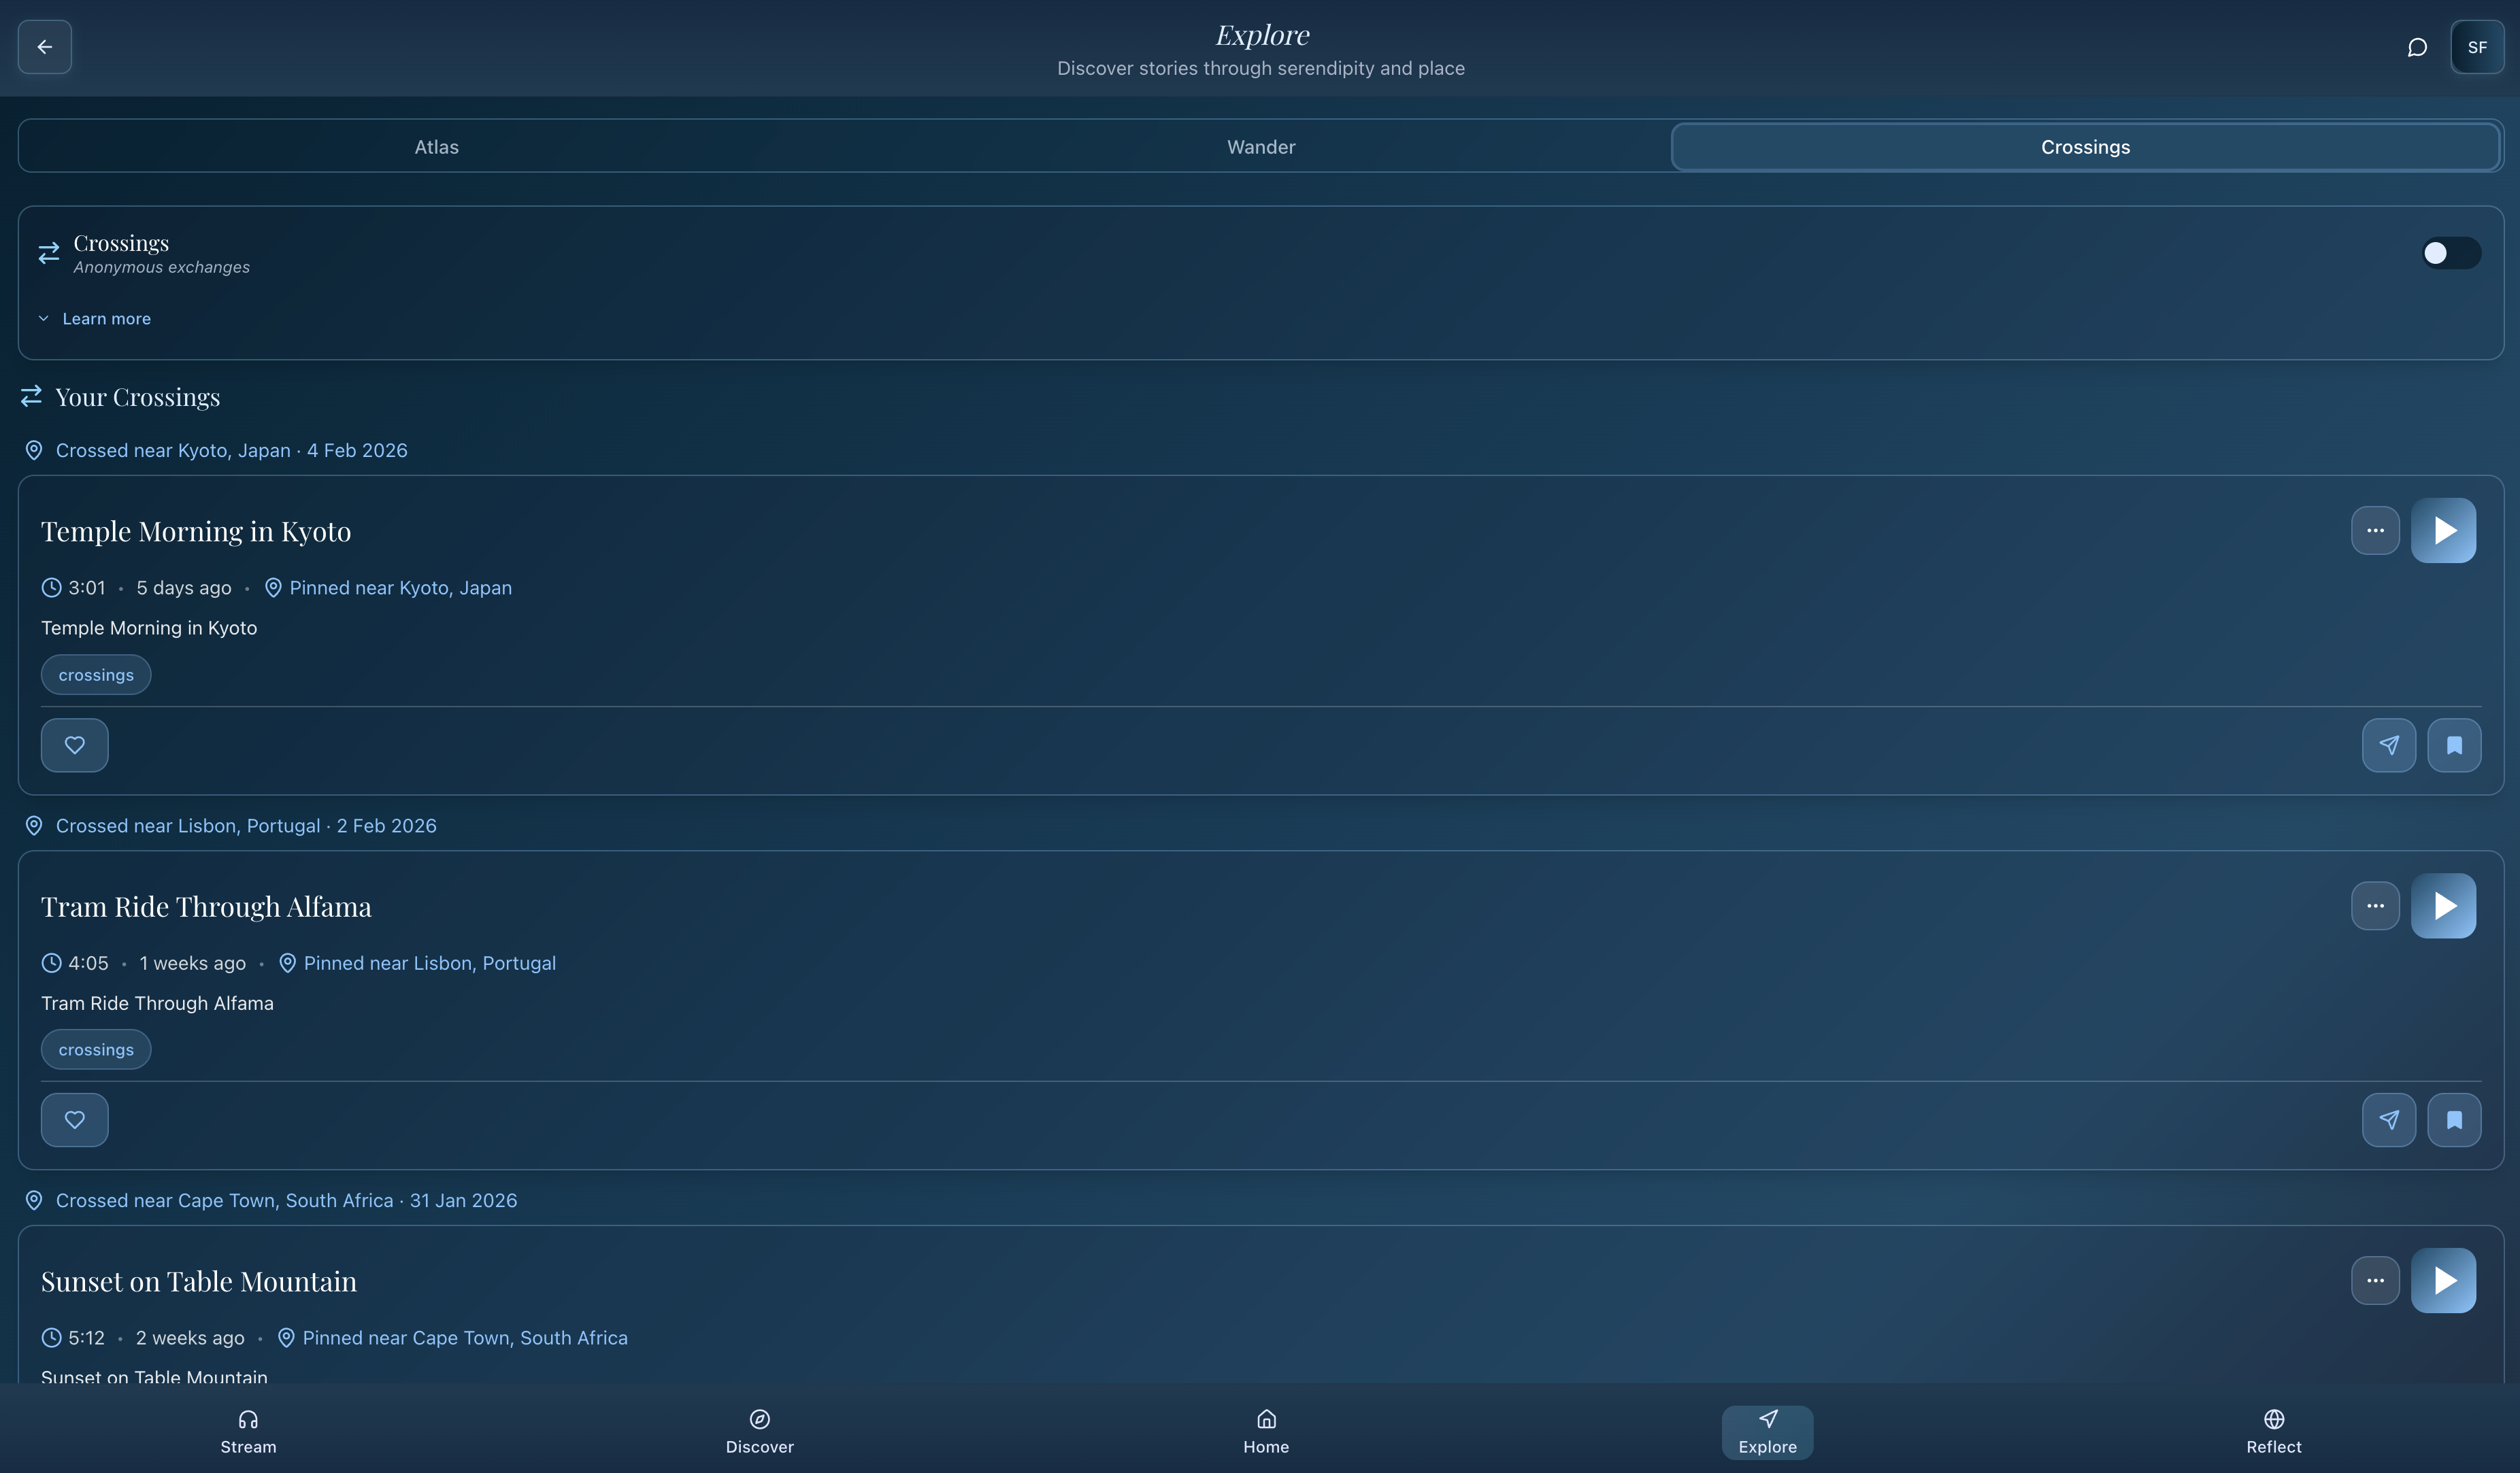This screenshot has width=2520, height=1473.
Task: Open more options for Temple Morning in Kyoto
Action: click(x=2374, y=530)
